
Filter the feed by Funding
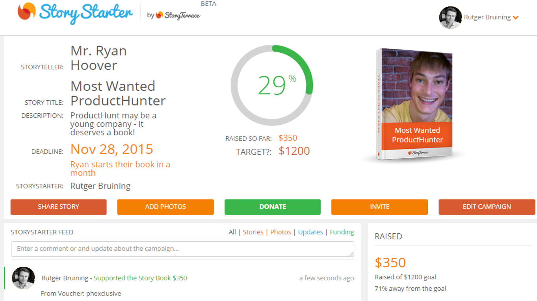pyautogui.click(x=342, y=232)
